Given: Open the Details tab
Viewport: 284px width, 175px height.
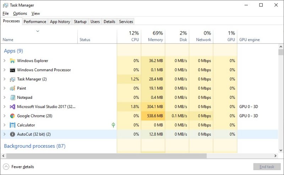Looking at the screenshot, I should click(x=109, y=22).
